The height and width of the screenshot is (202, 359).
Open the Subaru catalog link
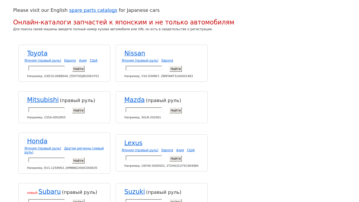click(x=50, y=192)
